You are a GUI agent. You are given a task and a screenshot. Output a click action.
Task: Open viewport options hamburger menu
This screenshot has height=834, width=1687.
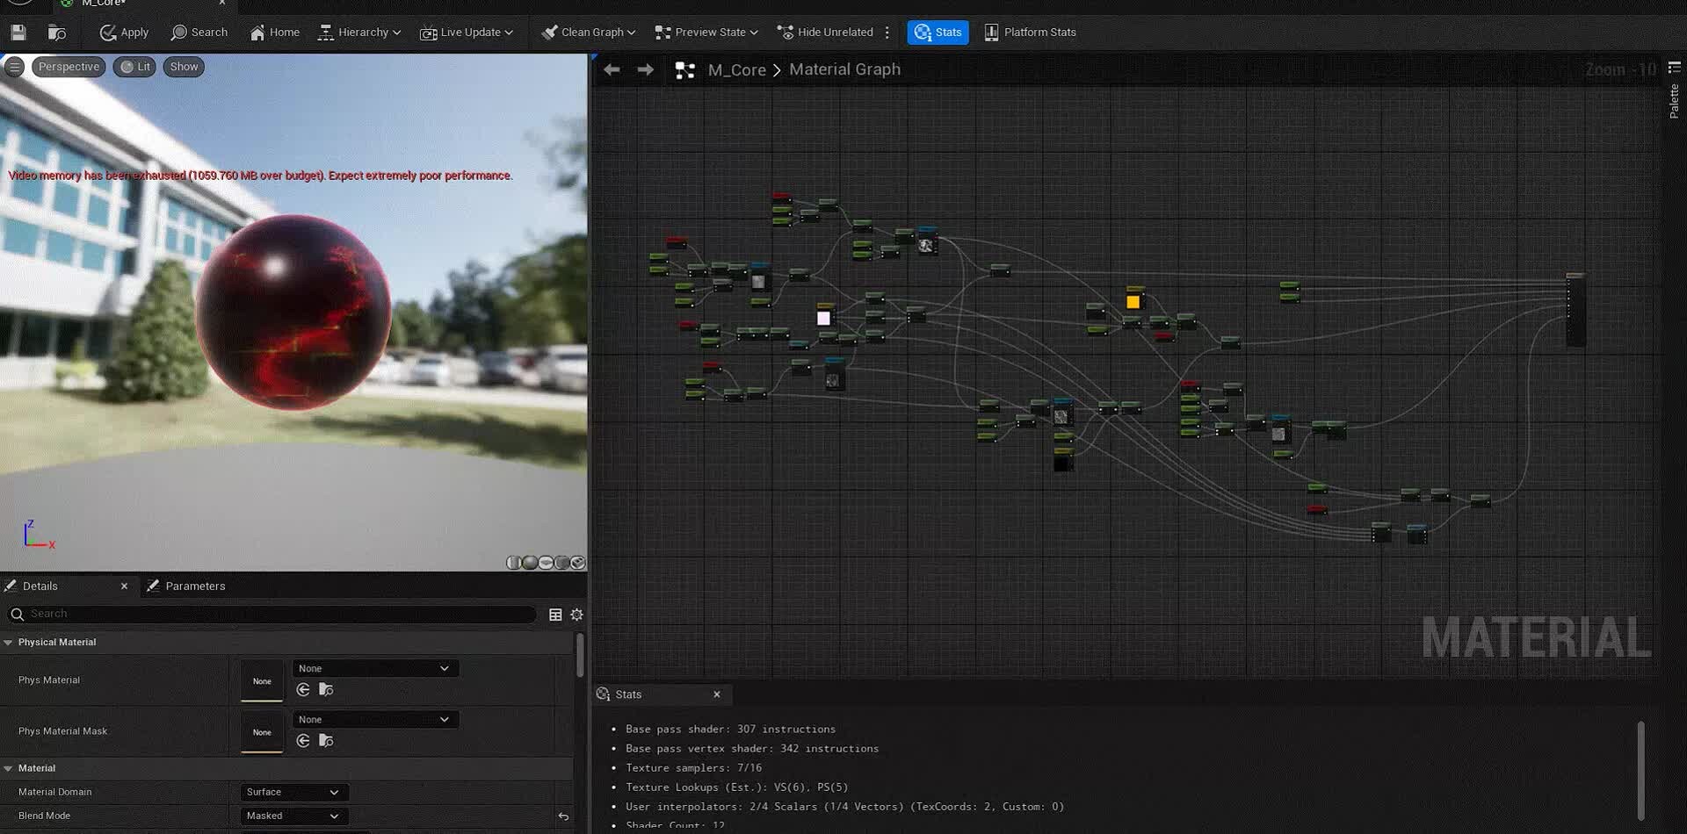click(x=14, y=67)
